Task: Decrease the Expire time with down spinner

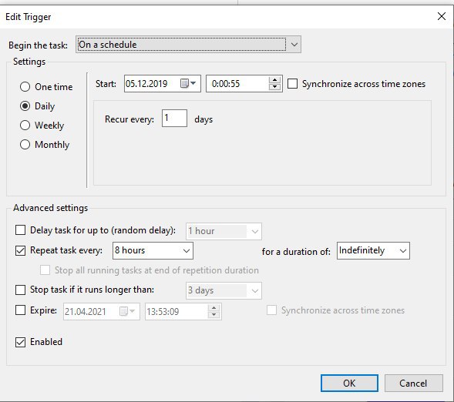Action: 214,315
